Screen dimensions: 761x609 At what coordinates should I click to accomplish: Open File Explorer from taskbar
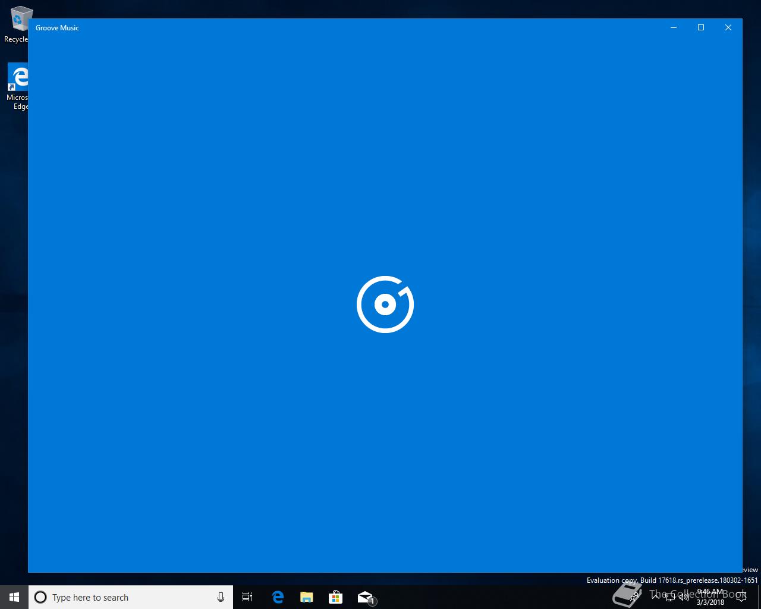(307, 597)
